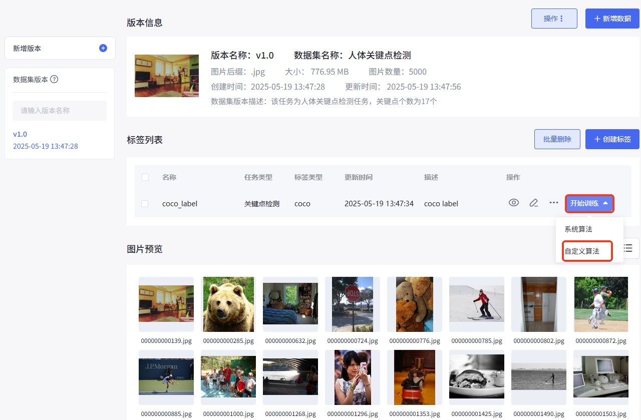This screenshot has height=420, width=641.
Task: Click the plus icon next to 新增版本
Action: coord(103,48)
